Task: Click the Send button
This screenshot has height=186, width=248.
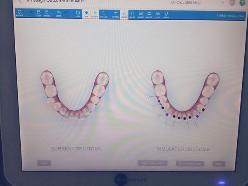Action: pyautogui.click(x=219, y=164)
